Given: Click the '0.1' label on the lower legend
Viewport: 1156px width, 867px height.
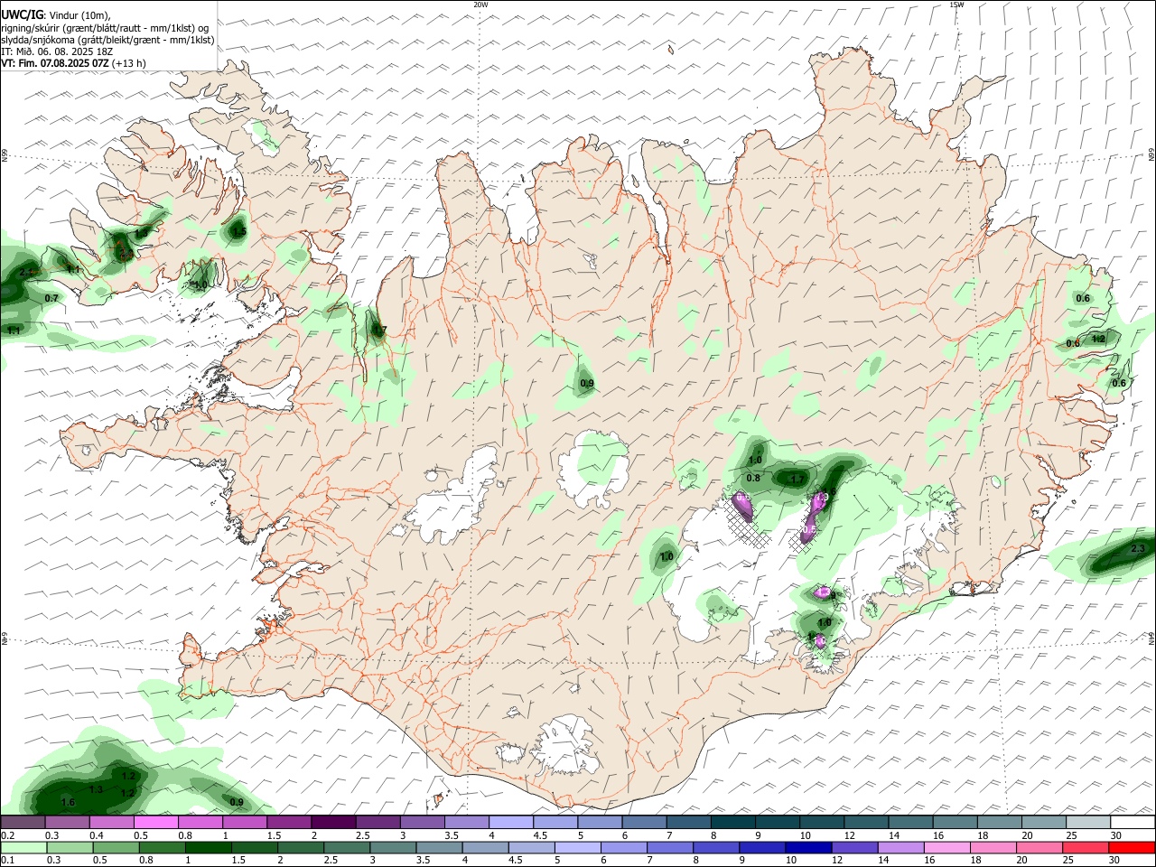Looking at the screenshot, I should [x=7, y=860].
